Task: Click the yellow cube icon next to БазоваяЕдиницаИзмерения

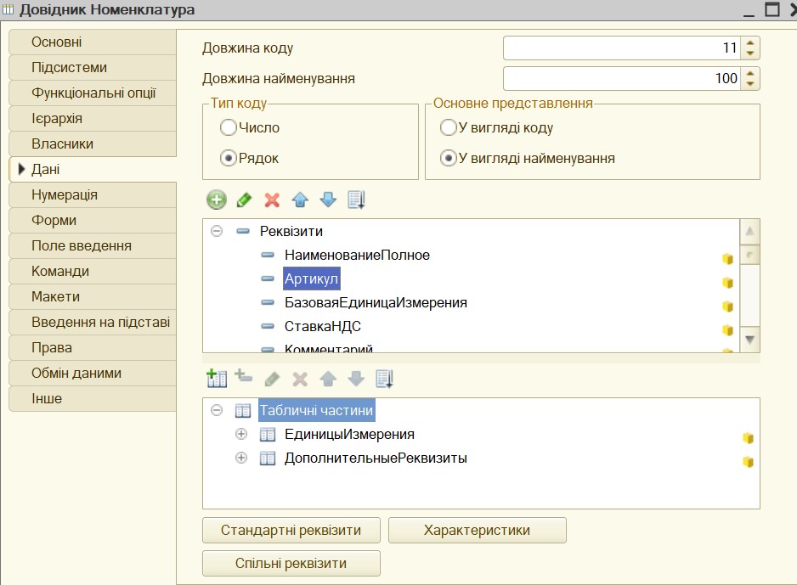Action: (728, 307)
